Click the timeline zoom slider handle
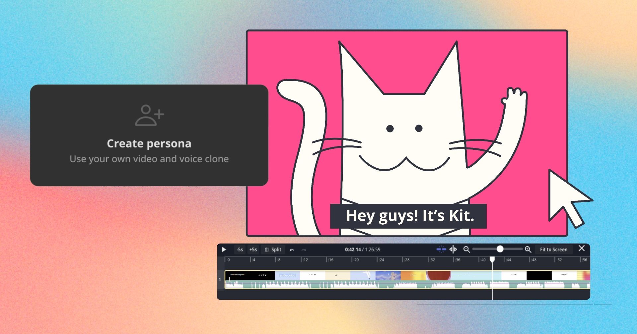This screenshot has width=637, height=334. (x=500, y=249)
